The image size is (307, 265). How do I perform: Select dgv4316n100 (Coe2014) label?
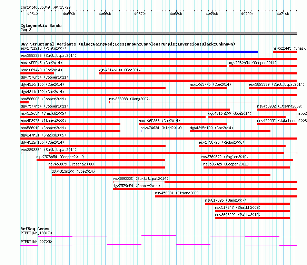coord(230,113)
